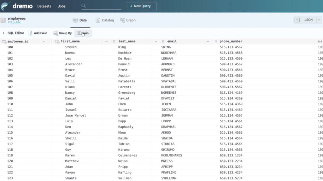Open the Datasets menu

44,6
